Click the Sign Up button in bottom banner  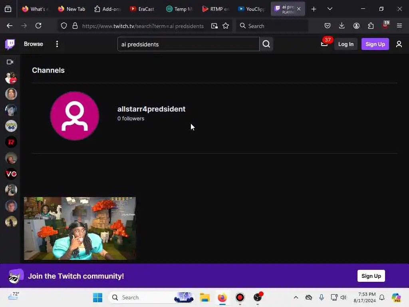click(x=371, y=276)
